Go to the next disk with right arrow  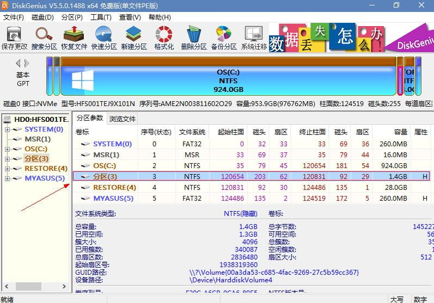click(27, 63)
